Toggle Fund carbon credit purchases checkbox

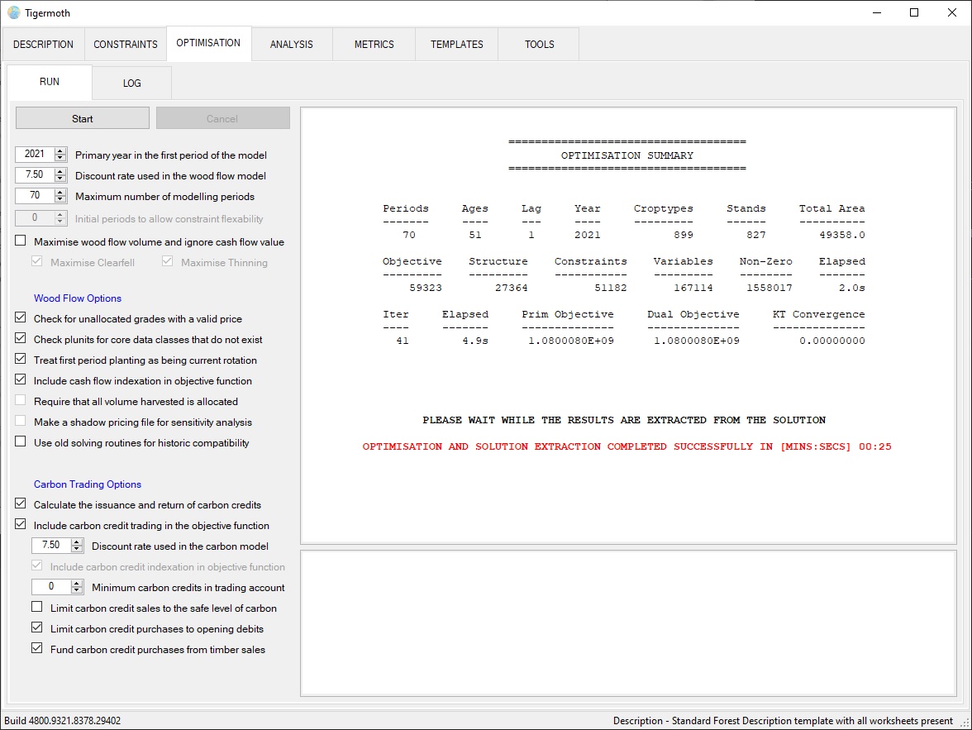pyautogui.click(x=37, y=648)
